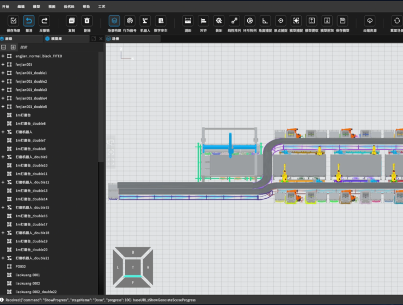Select liaokuang-0001 in the hierarchy

(x=49, y=275)
